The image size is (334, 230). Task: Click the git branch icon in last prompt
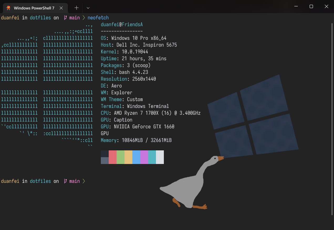tap(65, 181)
